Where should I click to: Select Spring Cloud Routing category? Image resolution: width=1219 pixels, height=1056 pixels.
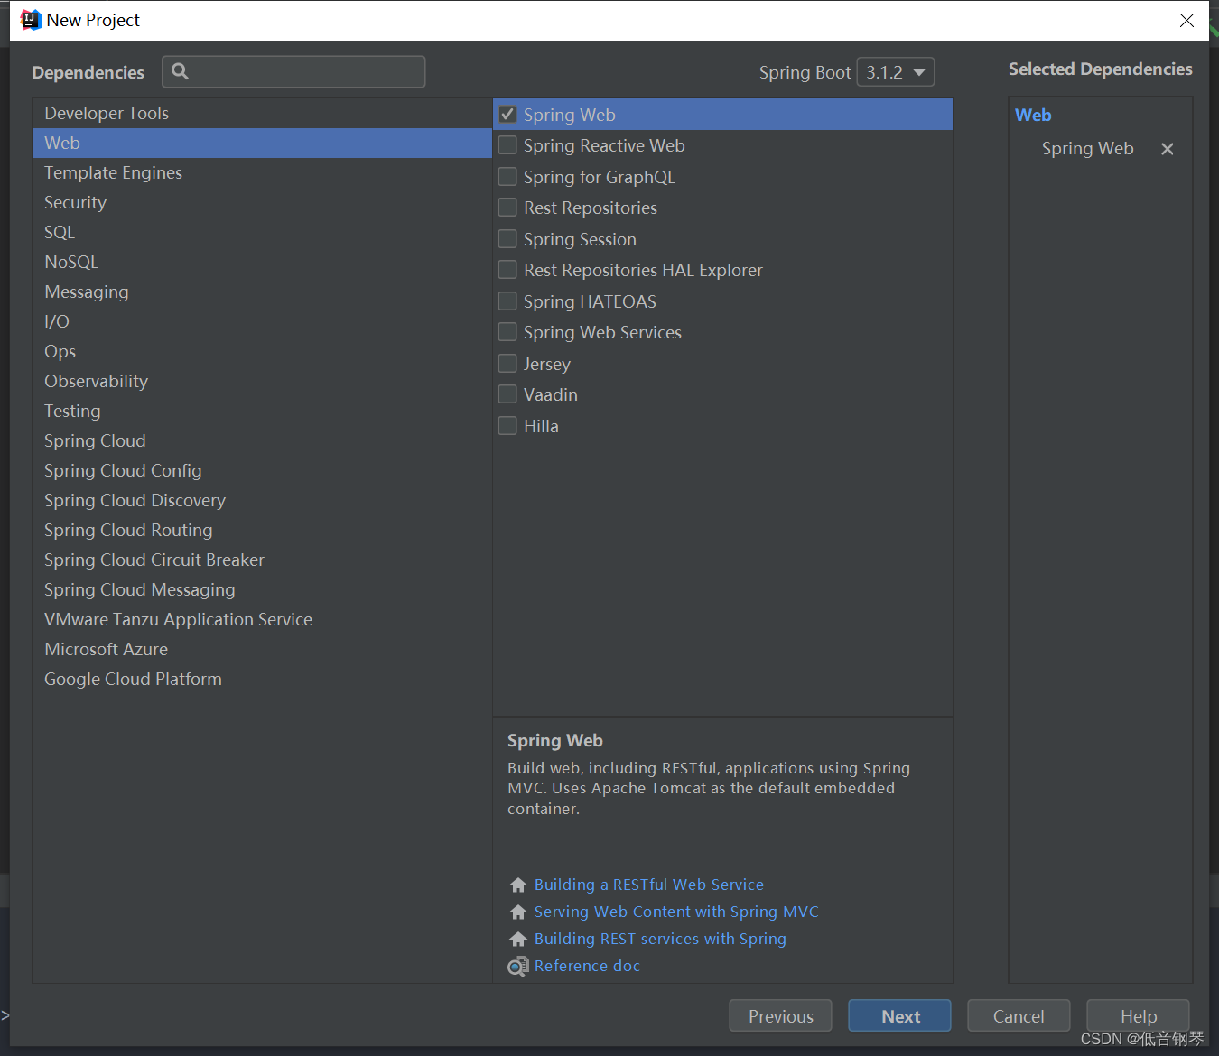pyautogui.click(x=262, y=530)
